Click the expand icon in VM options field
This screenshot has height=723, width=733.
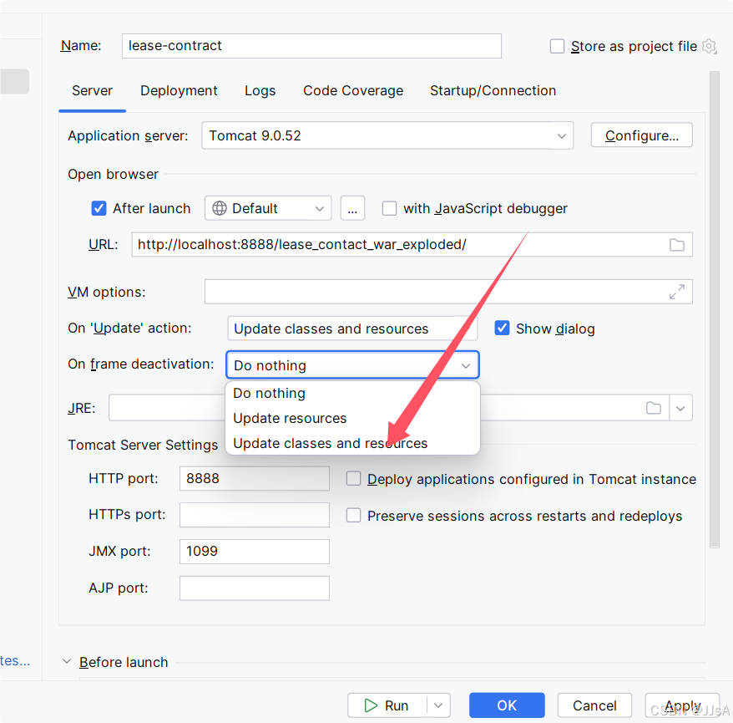pos(676,292)
